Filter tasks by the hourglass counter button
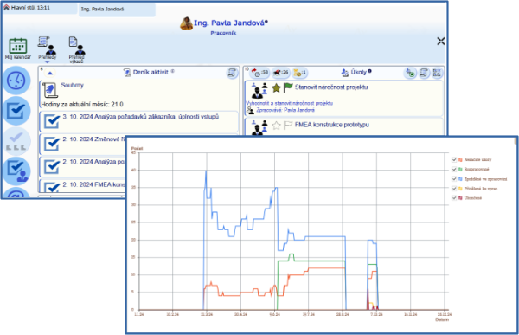Viewport: 519px width, 335px height. [x=299, y=73]
